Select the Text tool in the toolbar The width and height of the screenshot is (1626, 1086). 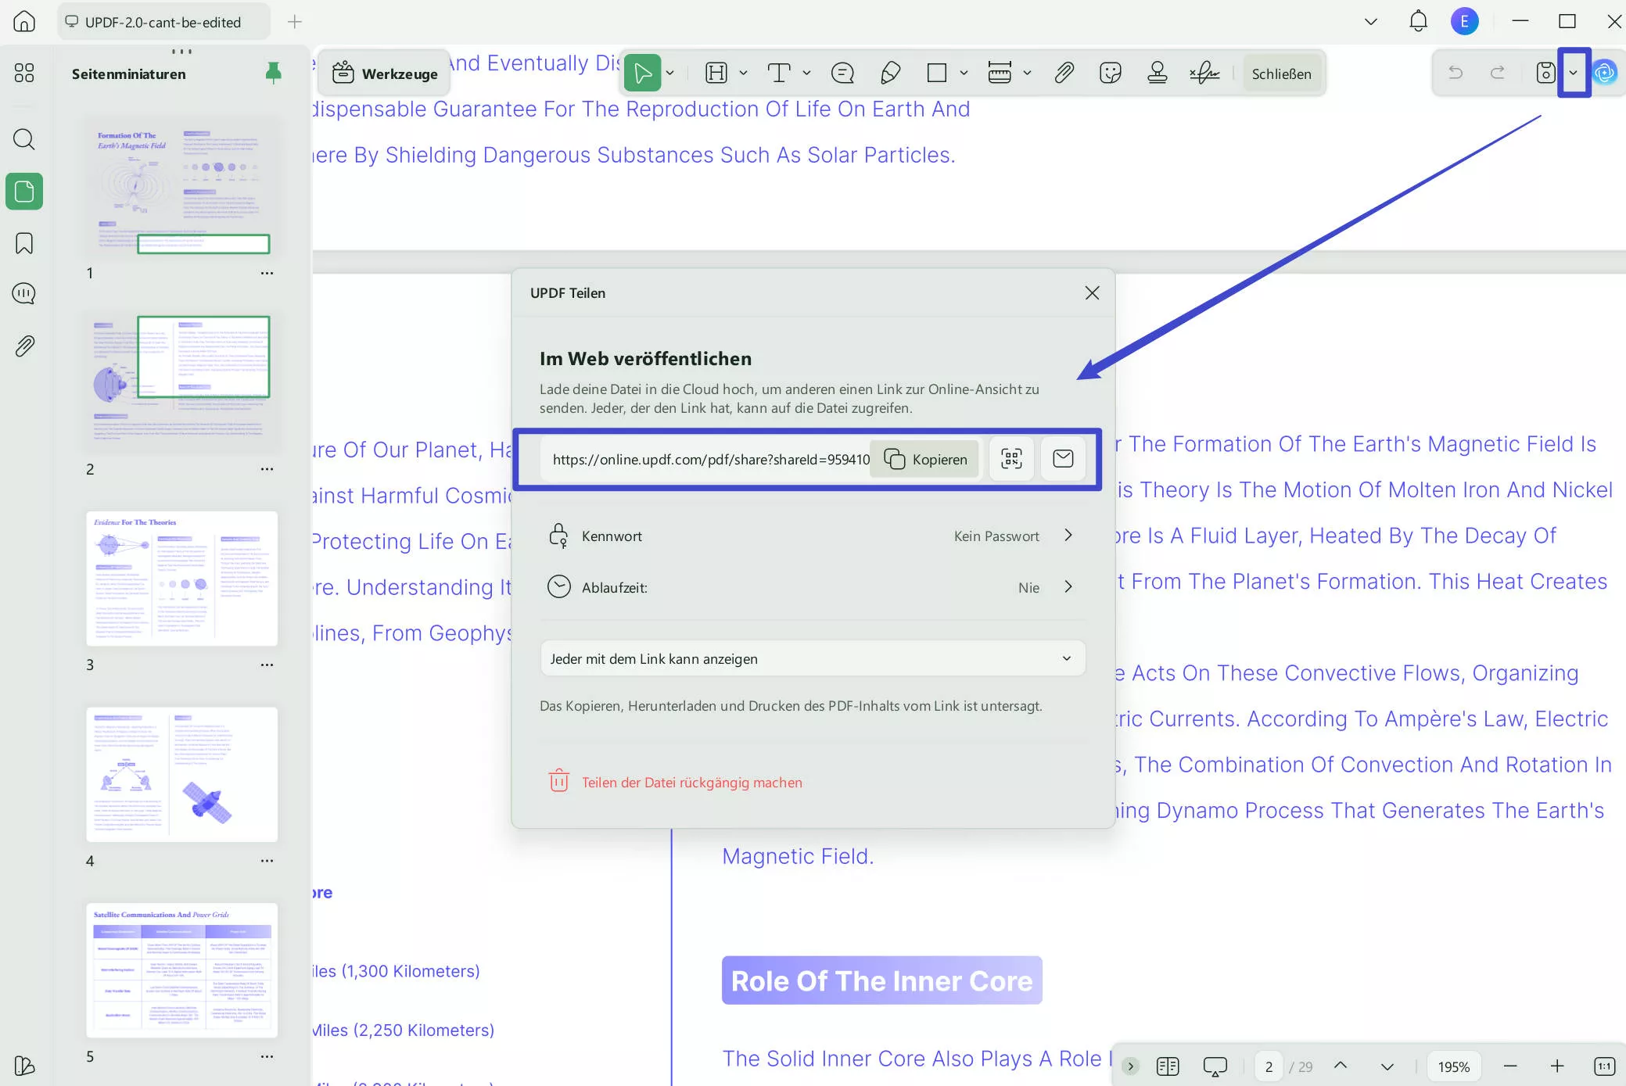780,73
